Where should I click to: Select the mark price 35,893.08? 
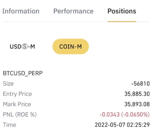coord(137,104)
